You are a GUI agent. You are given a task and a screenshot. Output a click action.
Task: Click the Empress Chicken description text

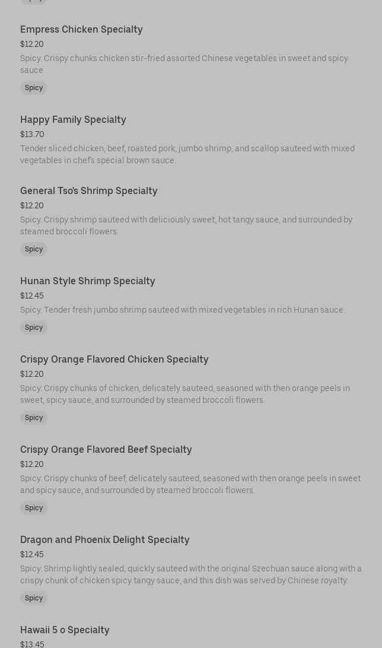coord(184,64)
